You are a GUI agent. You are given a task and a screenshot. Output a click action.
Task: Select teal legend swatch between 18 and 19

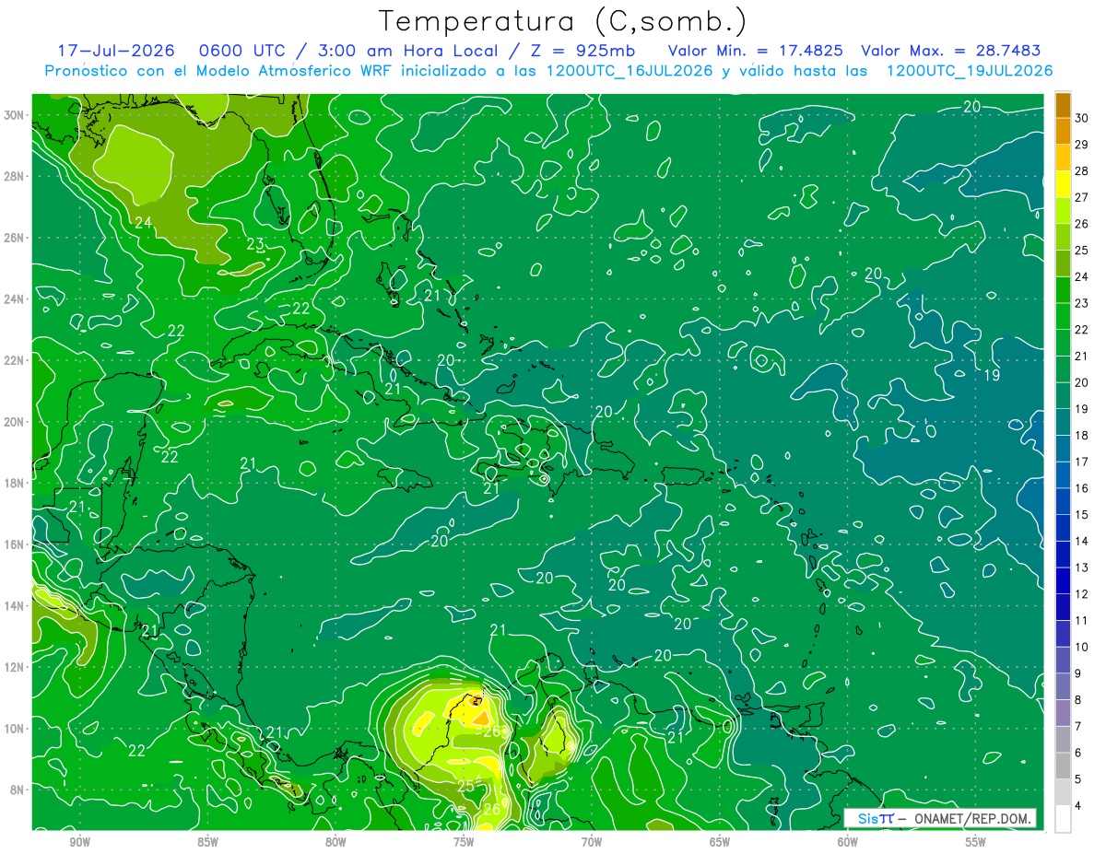point(1063,422)
